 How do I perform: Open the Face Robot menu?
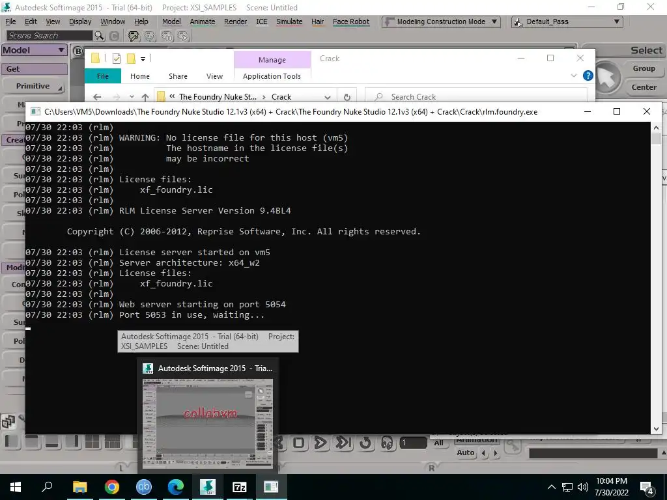pyautogui.click(x=351, y=21)
